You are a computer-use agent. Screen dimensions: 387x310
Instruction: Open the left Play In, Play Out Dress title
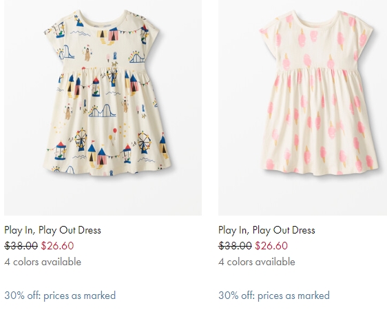52,230
